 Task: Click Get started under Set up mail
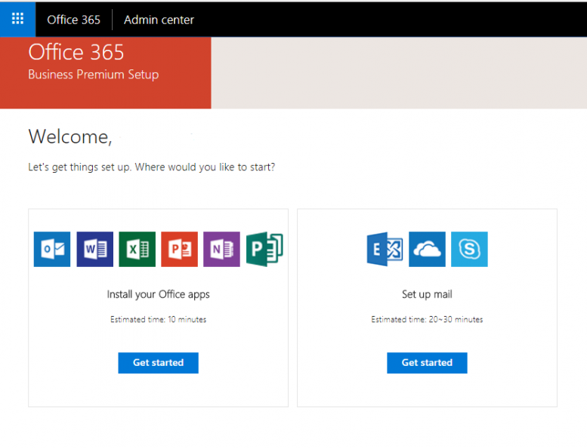tap(427, 363)
